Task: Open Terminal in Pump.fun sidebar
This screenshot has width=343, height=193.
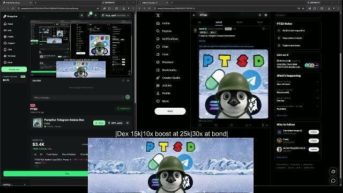Action: [x=10, y=56]
